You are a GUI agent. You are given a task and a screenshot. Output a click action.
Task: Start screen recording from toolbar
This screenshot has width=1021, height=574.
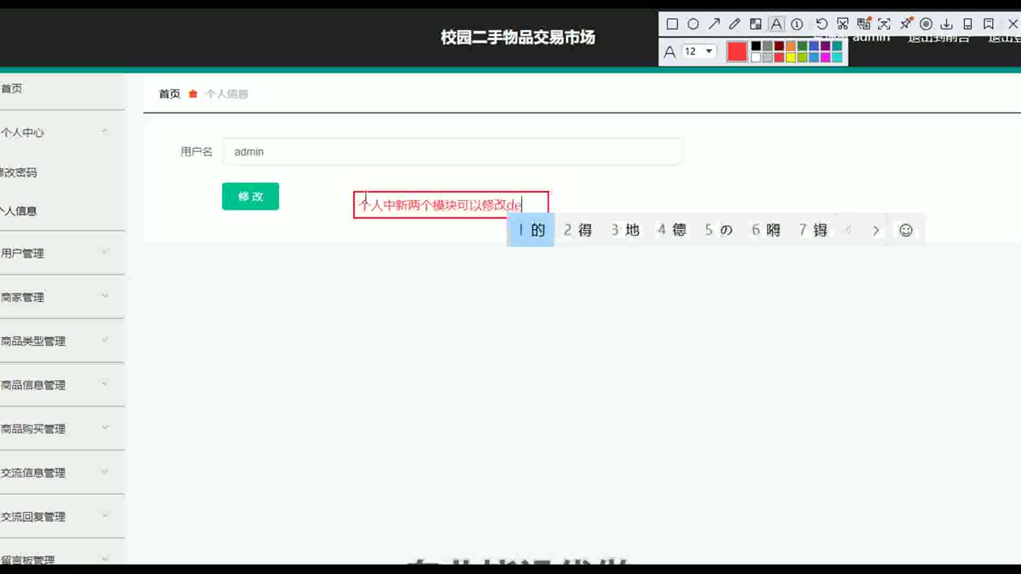click(926, 24)
